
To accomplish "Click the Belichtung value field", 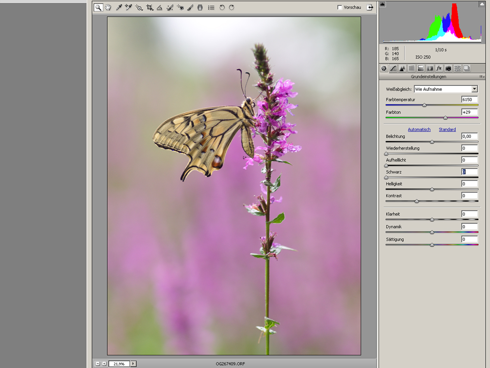I will 469,136.
